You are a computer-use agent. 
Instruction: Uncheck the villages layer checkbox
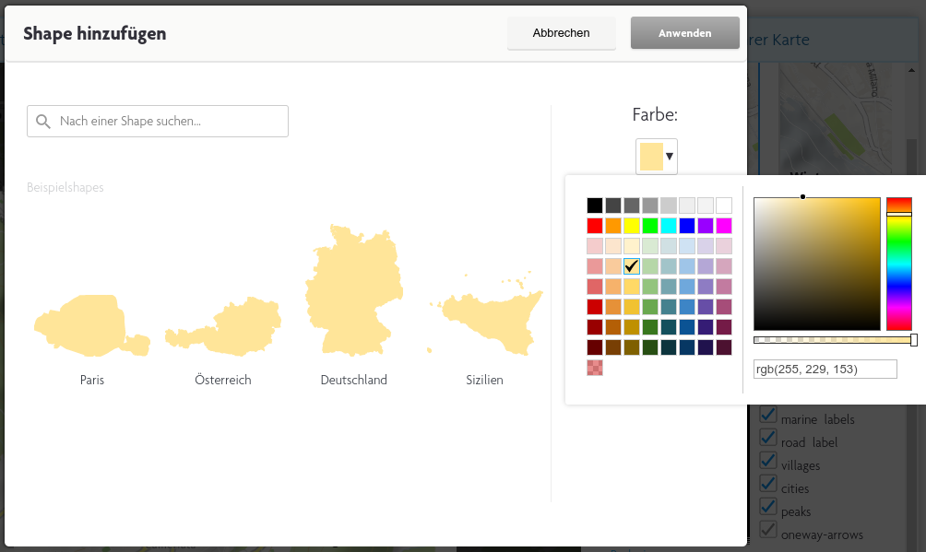click(x=768, y=460)
